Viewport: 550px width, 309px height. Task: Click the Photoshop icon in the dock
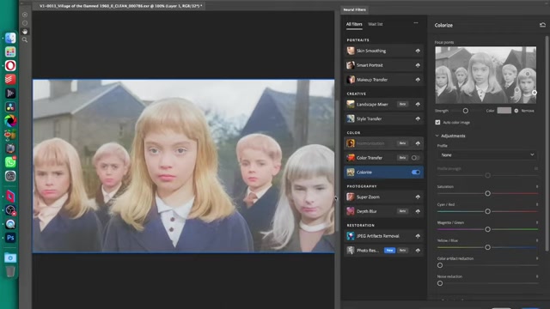pos(10,238)
